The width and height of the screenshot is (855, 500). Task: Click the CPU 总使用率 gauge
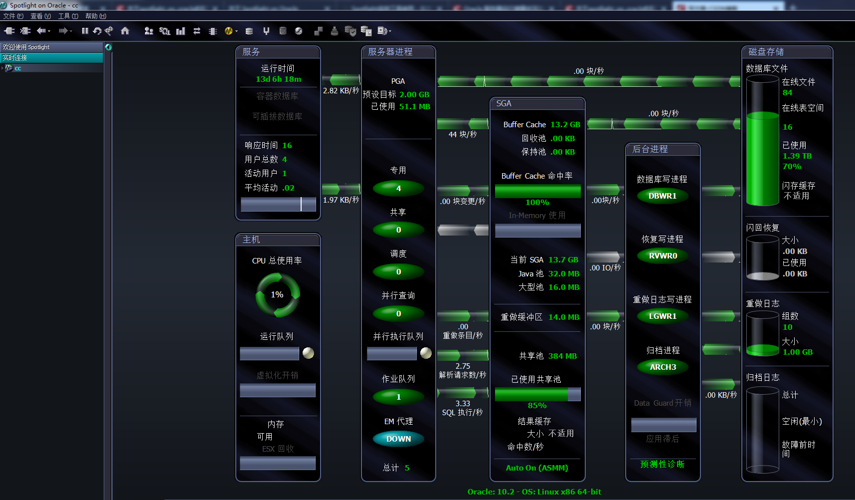(278, 295)
